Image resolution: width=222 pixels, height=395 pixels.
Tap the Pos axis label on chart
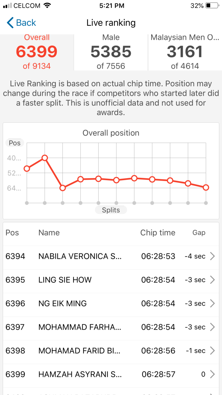[15, 143]
